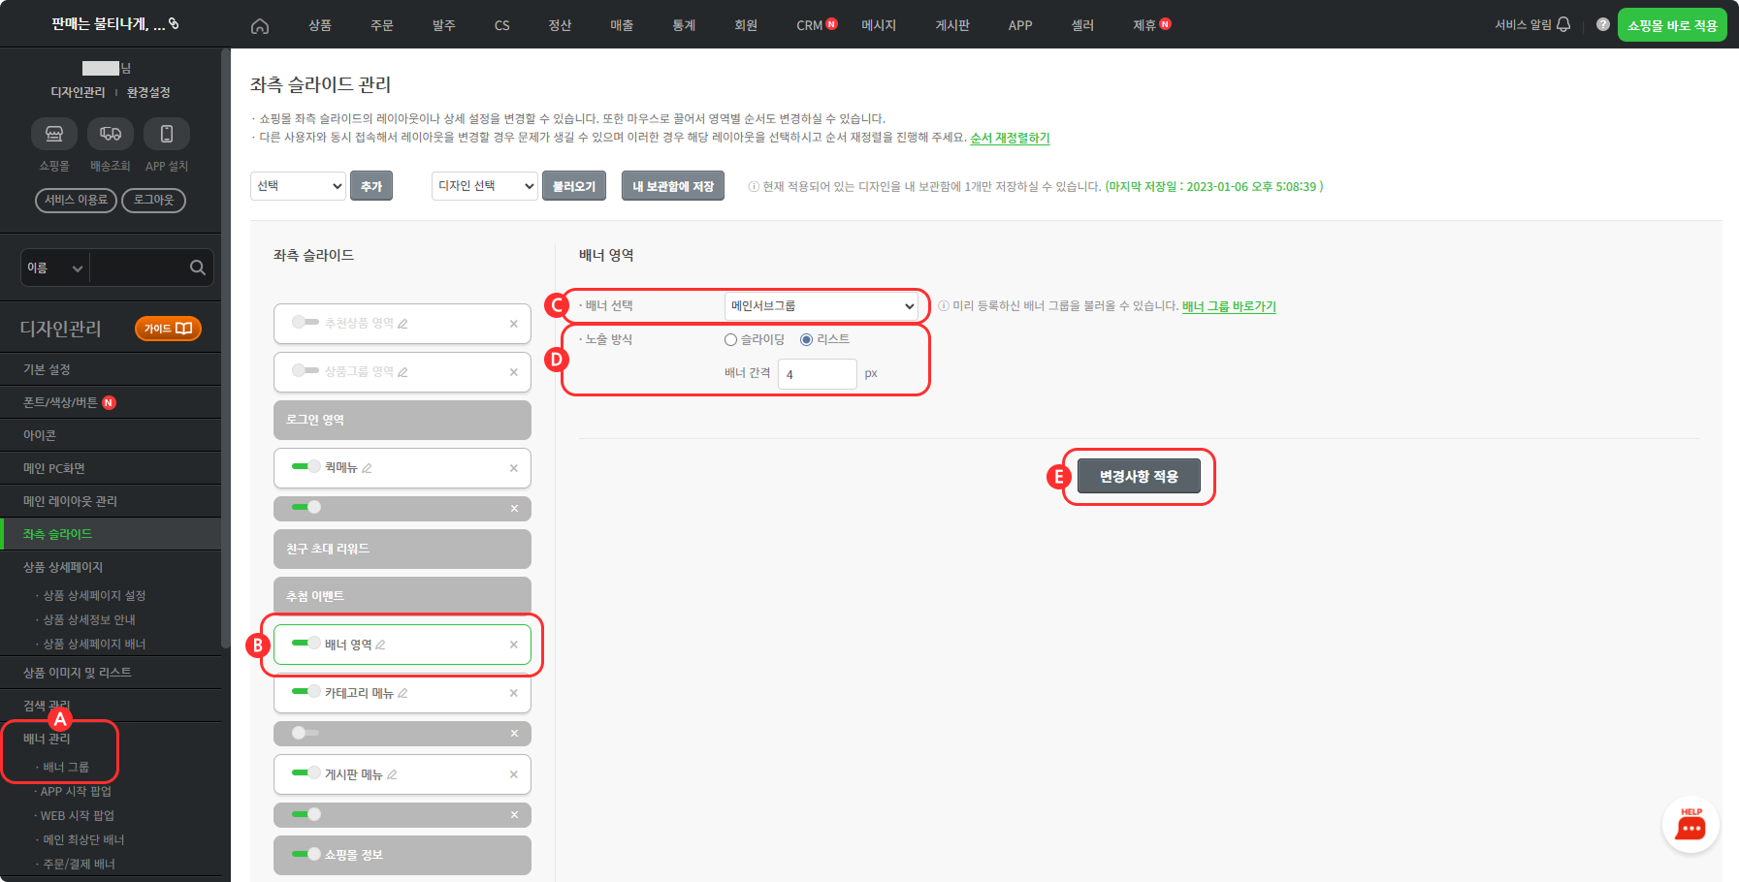Screen dimensions: 1739x882
Task: Click the delivery tracking truck icon
Action: 111,134
